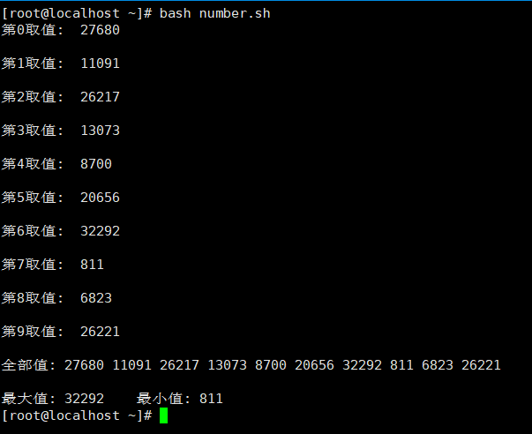Click 20656 in the 全部值 line
532x434 pixels.
[x=314, y=365]
